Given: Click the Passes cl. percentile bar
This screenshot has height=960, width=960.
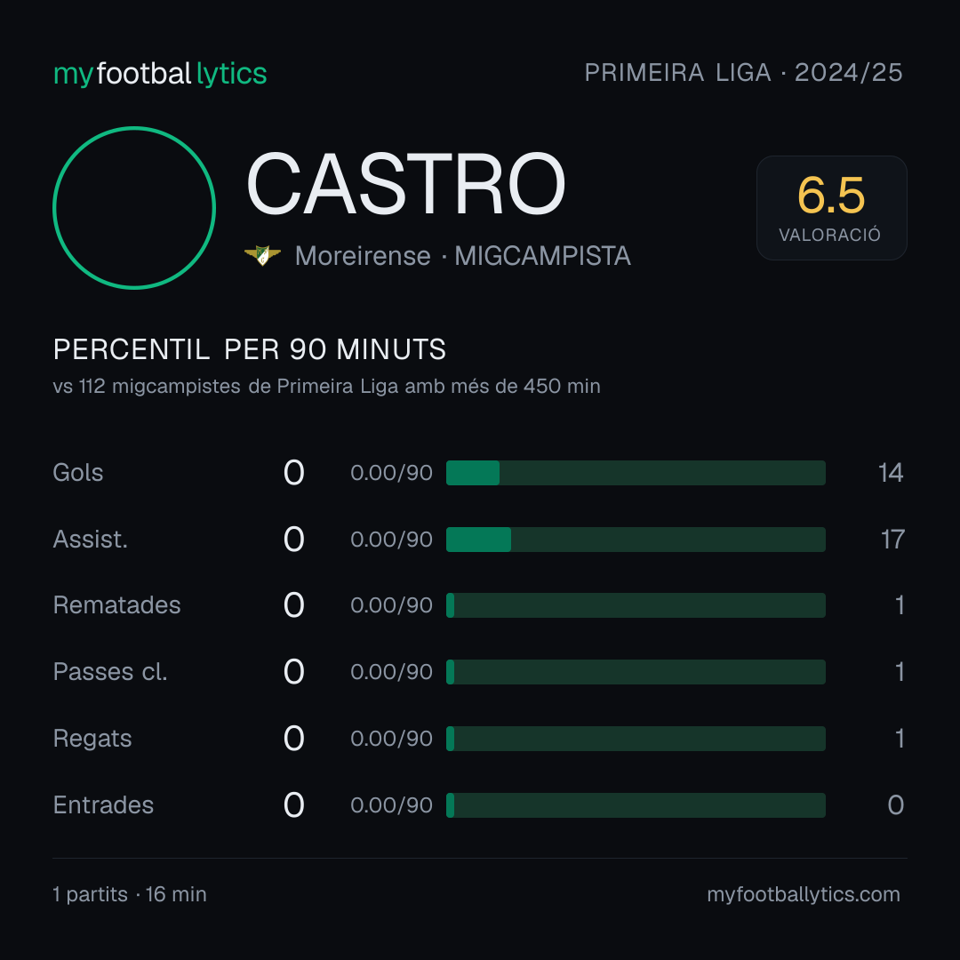Looking at the screenshot, I should tap(636, 672).
